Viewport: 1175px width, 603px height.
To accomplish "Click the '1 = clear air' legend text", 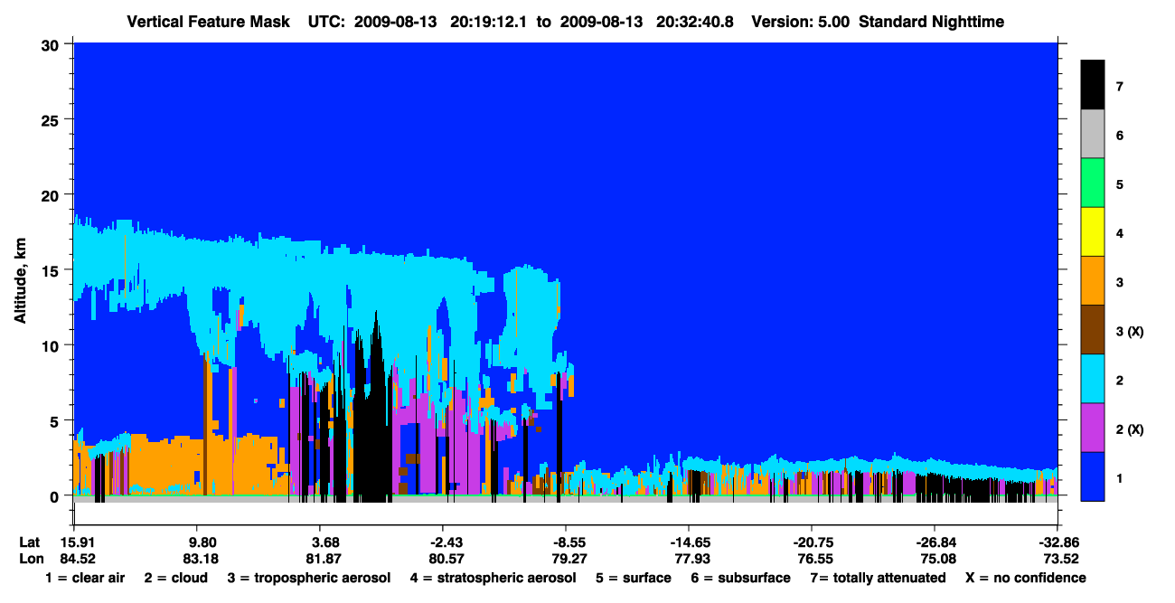I will (85, 578).
